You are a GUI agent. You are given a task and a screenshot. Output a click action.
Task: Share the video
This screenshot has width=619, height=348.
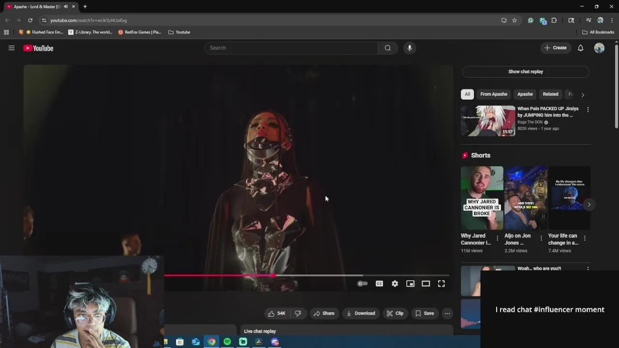(x=324, y=313)
